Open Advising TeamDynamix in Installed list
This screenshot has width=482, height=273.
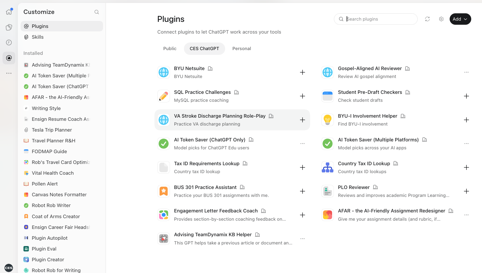(x=62, y=65)
